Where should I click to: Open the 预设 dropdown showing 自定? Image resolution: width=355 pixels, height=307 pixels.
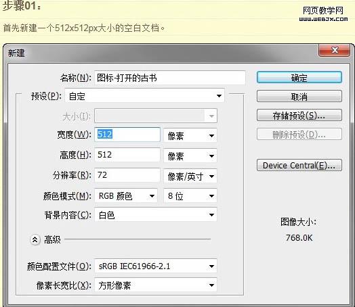tap(144, 96)
